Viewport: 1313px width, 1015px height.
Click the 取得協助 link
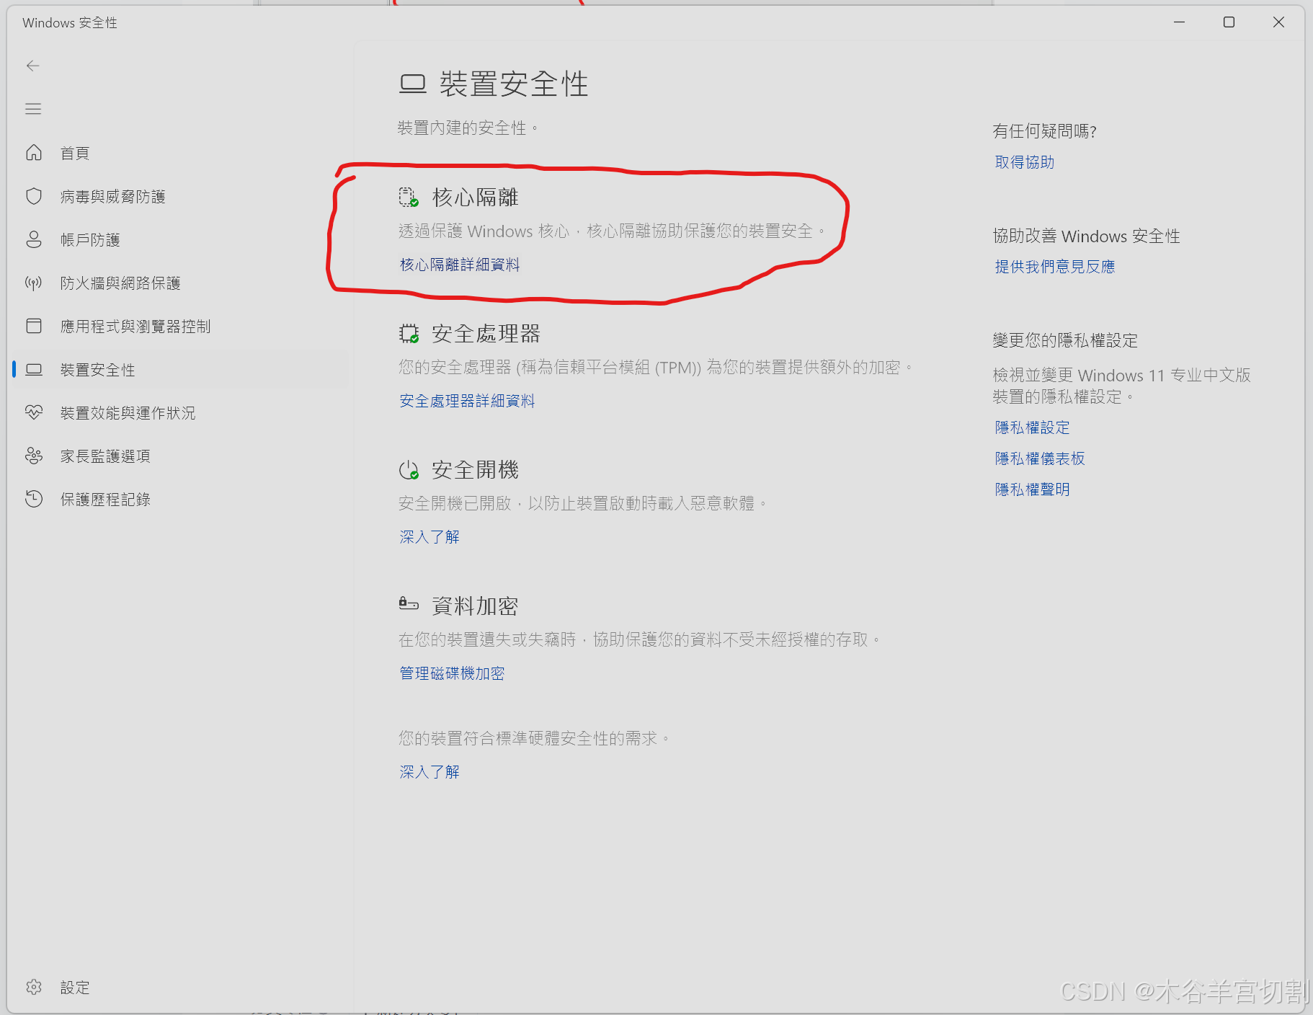(x=1025, y=162)
